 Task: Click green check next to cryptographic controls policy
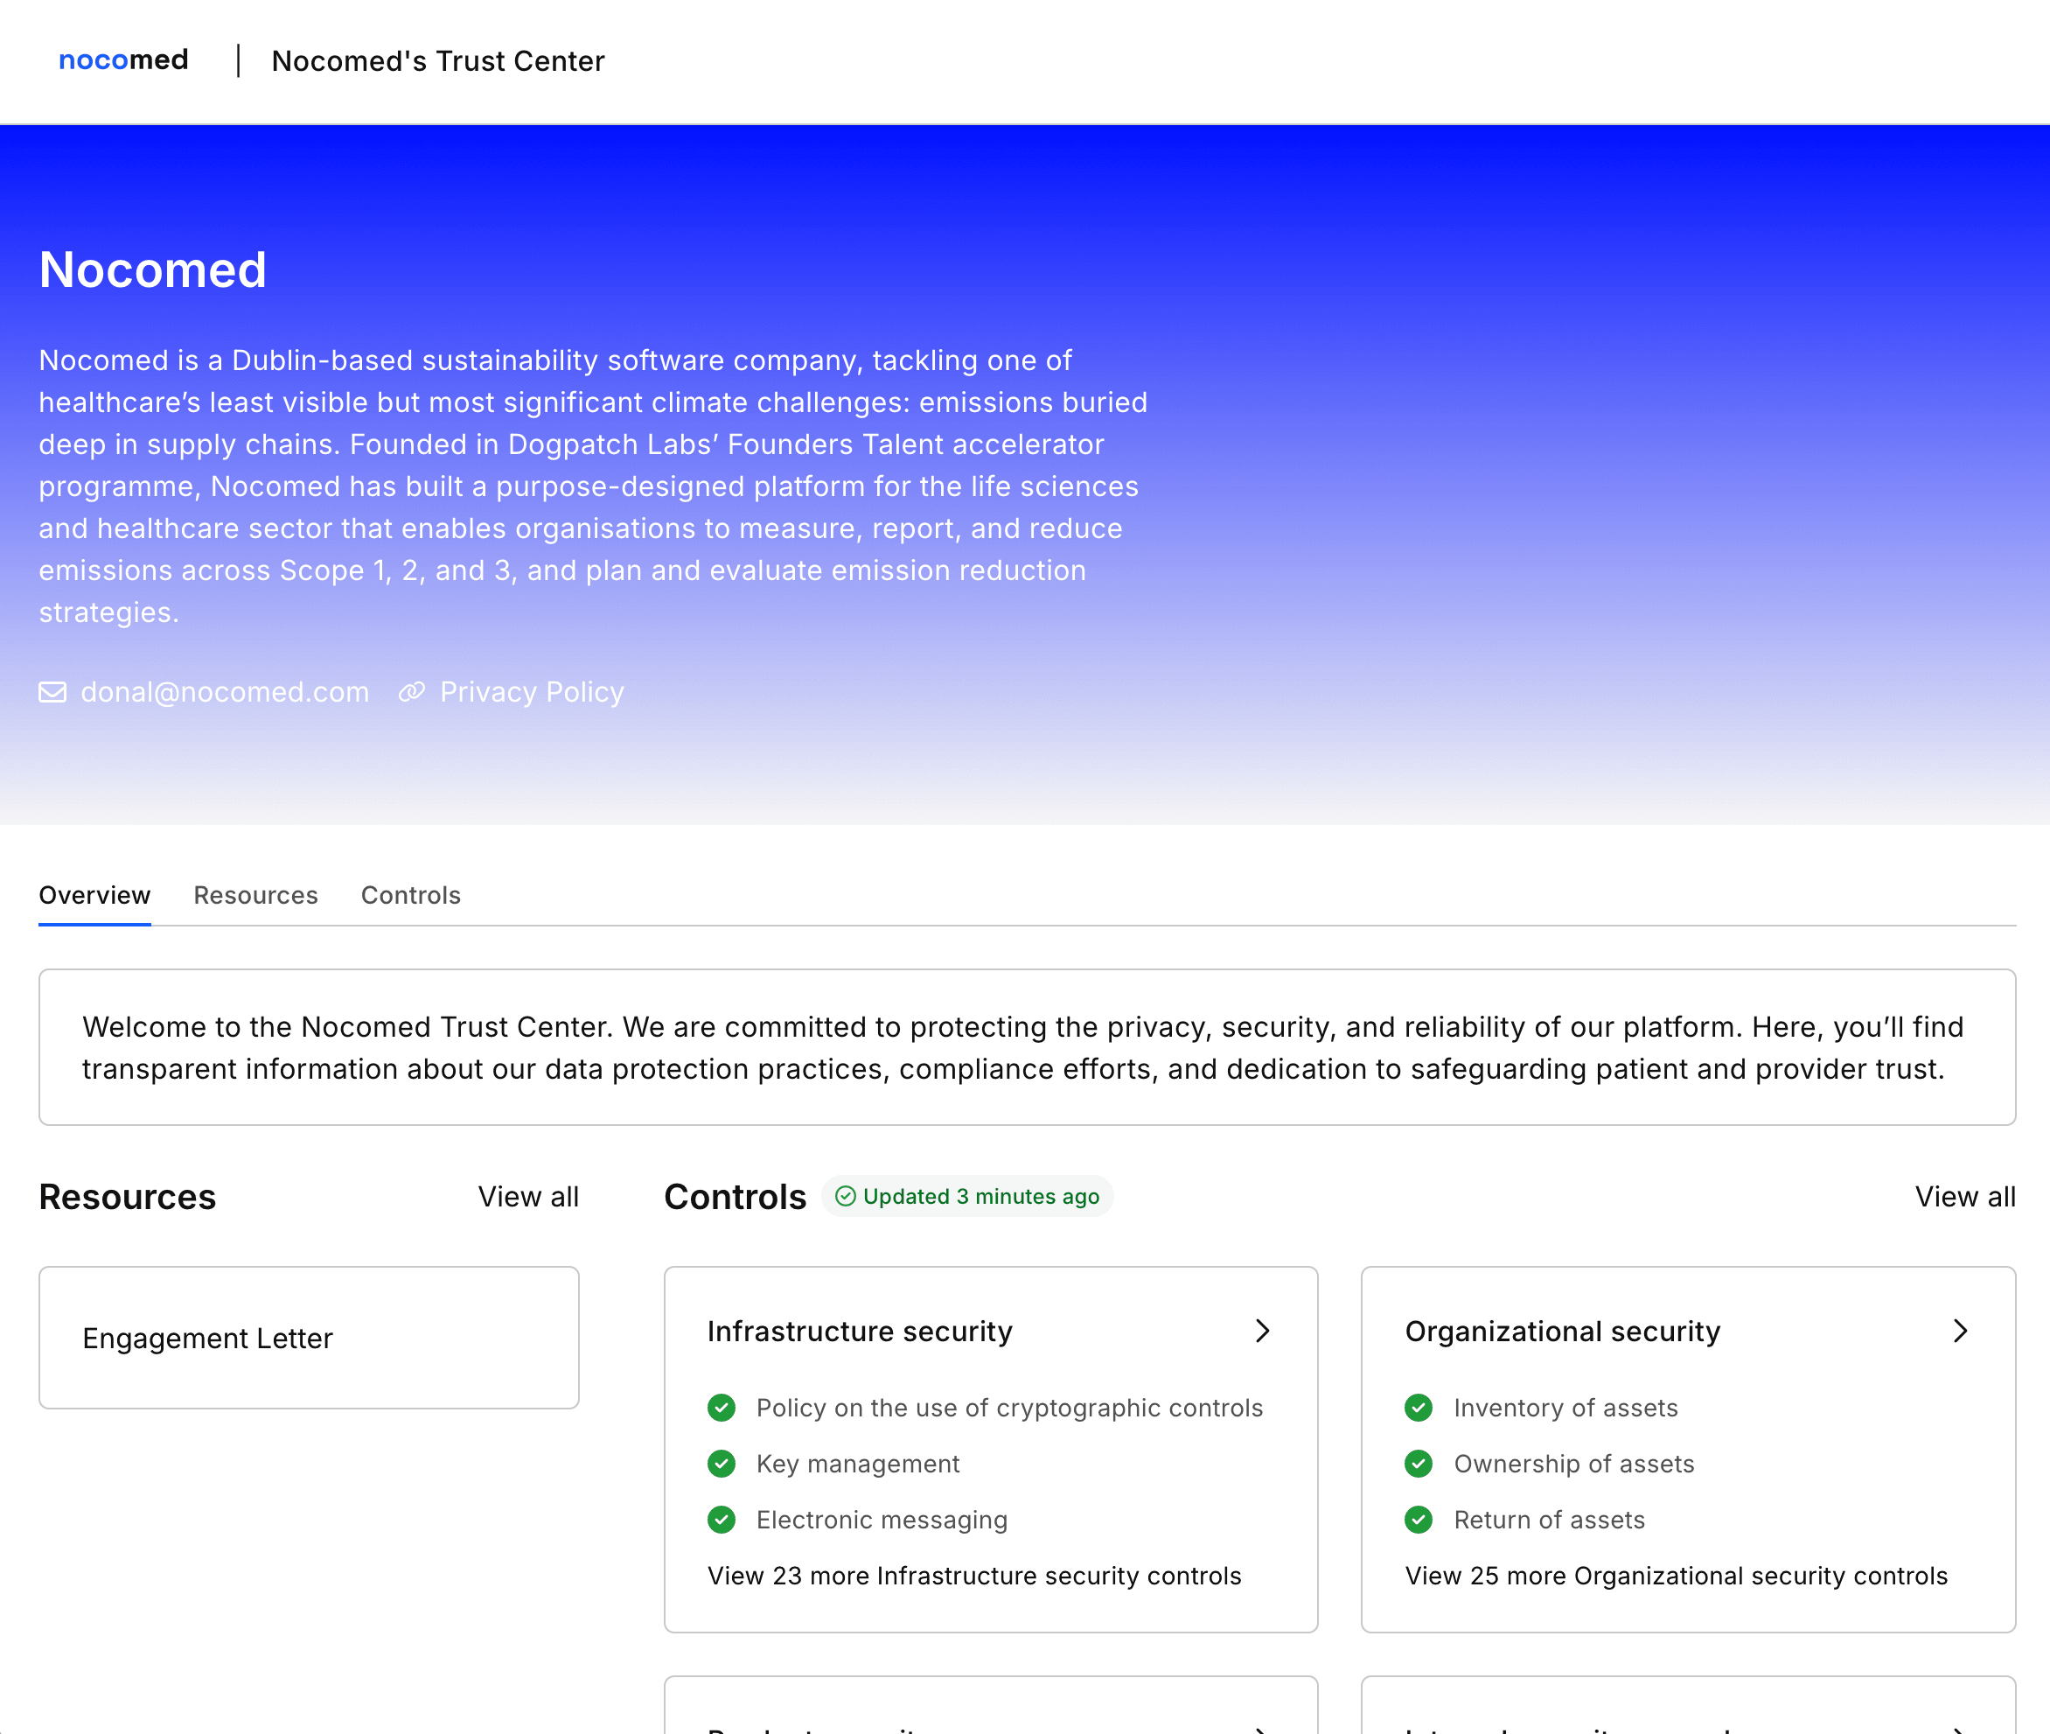point(722,1408)
